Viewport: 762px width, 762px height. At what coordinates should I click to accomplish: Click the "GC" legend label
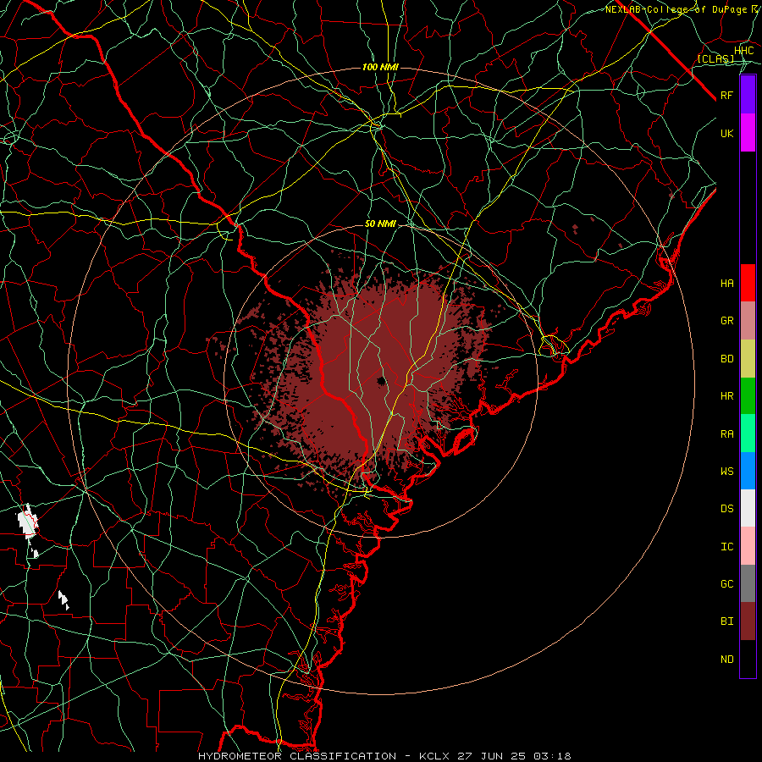(x=727, y=584)
